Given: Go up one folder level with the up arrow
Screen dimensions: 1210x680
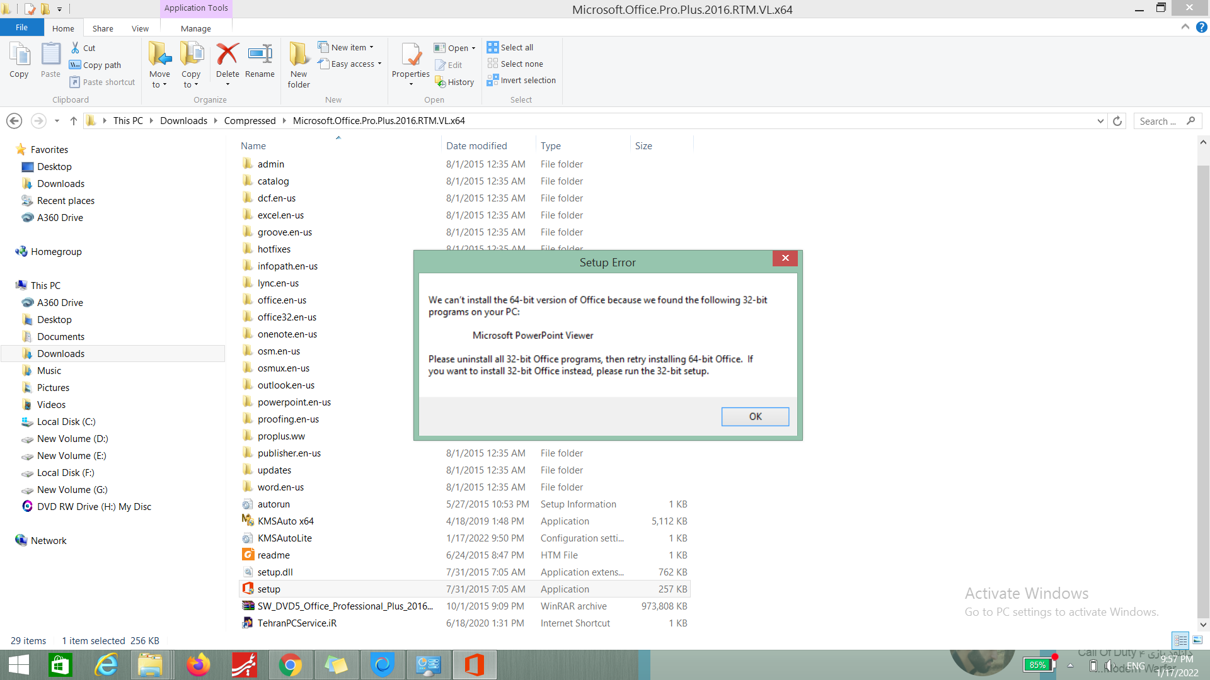Looking at the screenshot, I should 73,121.
